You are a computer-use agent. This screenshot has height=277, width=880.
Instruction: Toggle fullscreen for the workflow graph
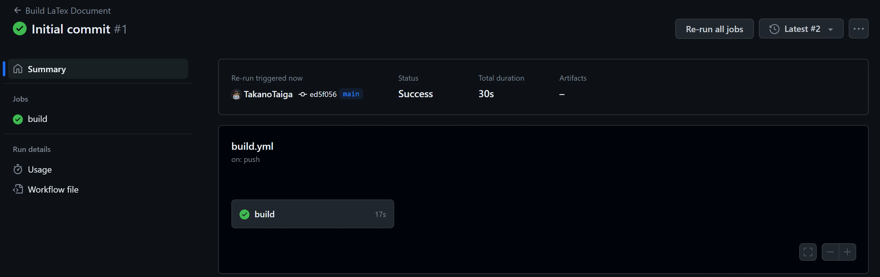[808, 252]
